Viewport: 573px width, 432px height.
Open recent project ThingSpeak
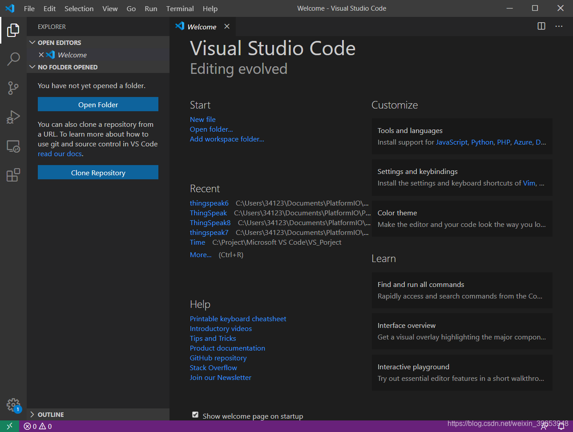[208, 213]
